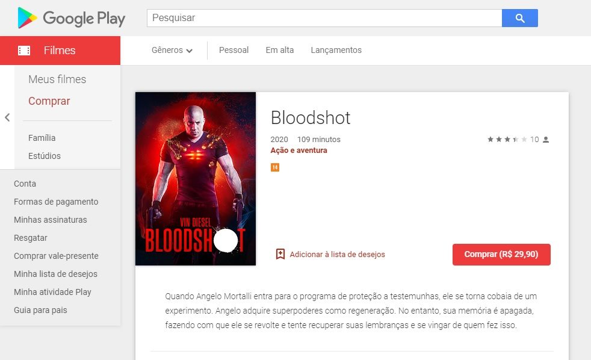The height and width of the screenshot is (360, 591).
Task: Click the star rating of the movie
Action: 507,140
